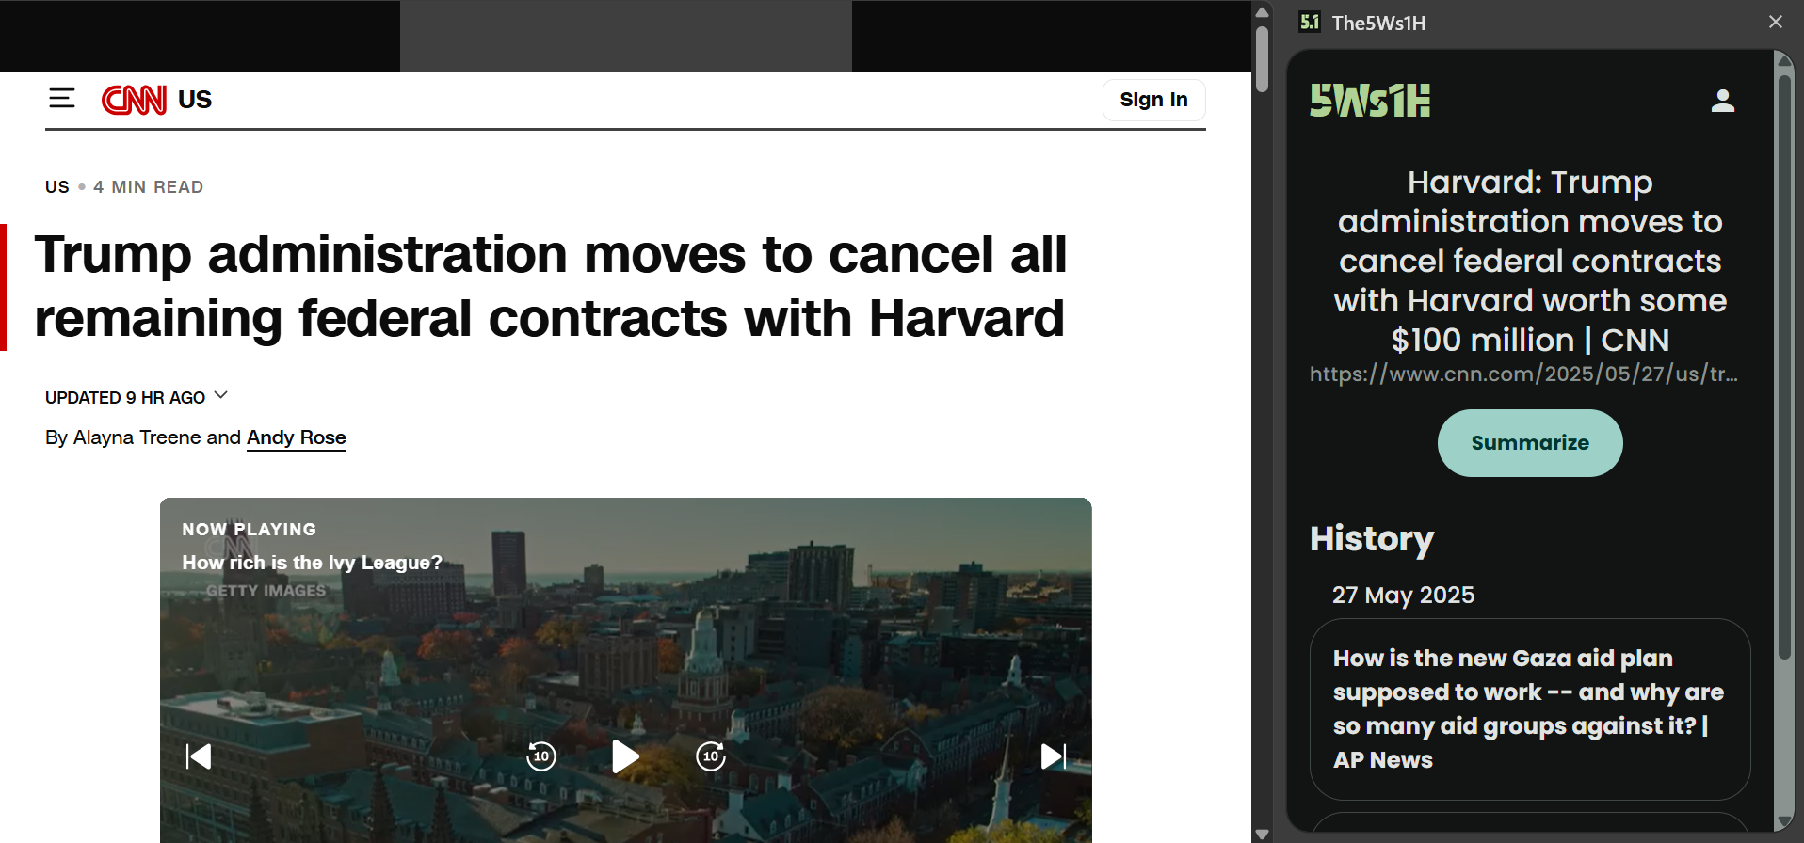Click the panel's Harvard article title text

1530,261
